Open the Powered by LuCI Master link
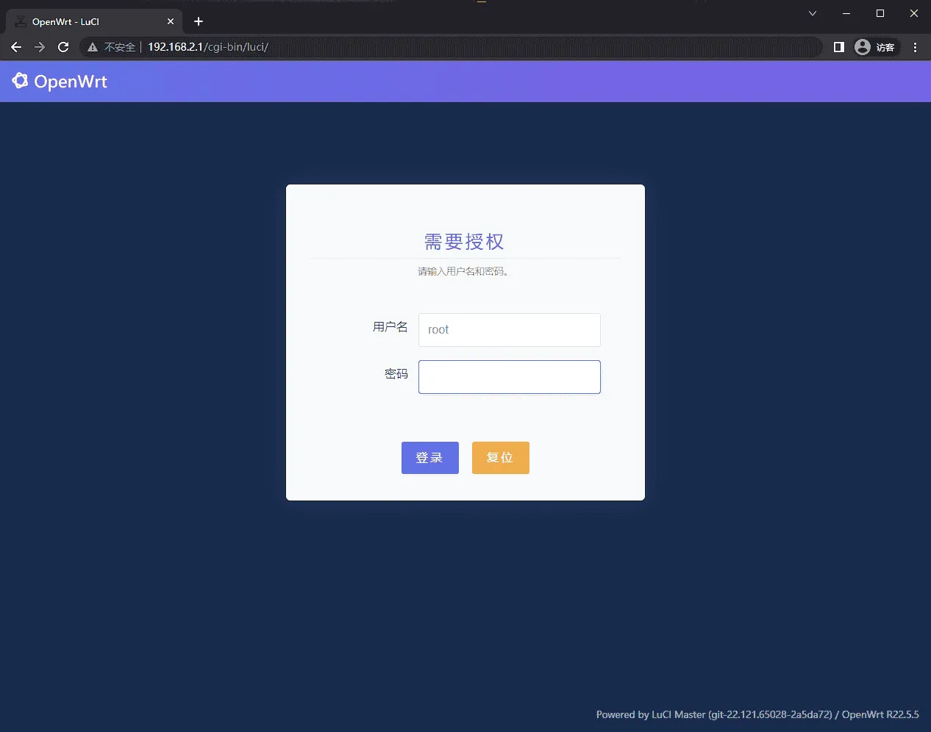This screenshot has height=732, width=931. click(713, 714)
